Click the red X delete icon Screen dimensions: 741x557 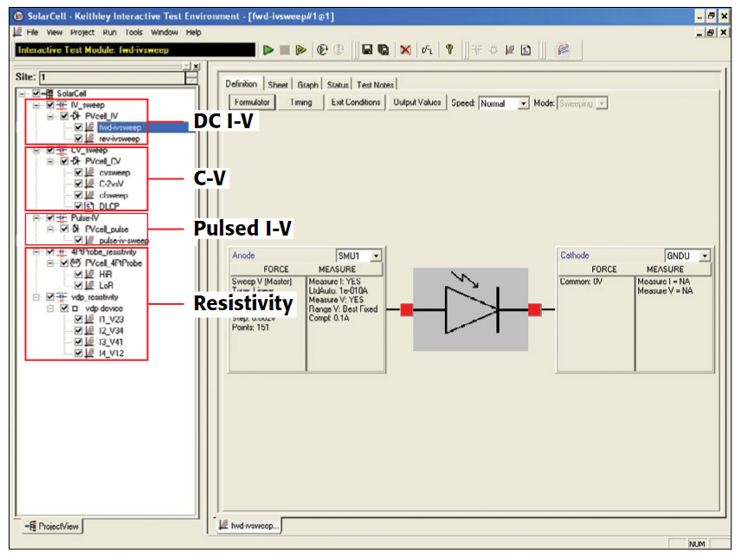(x=404, y=50)
